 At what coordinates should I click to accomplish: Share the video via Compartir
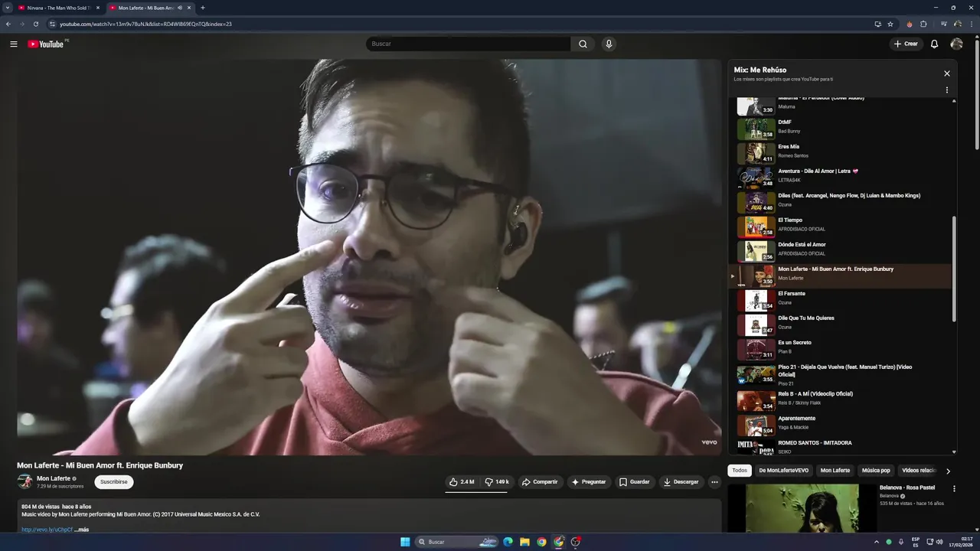pos(540,482)
